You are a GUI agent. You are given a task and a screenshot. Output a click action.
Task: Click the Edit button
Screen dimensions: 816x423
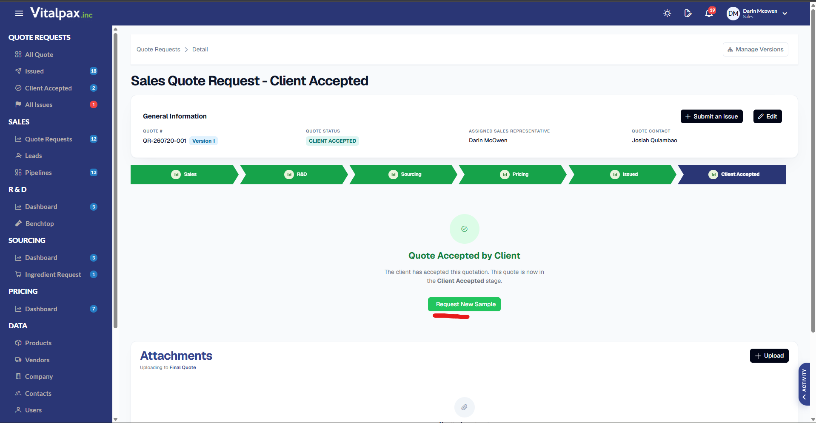click(767, 116)
